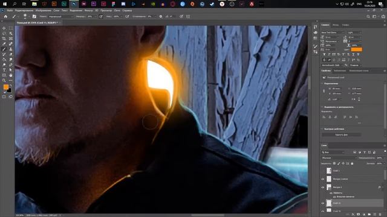Viewport: 387px width, 217px height.
Task: Add layer mask icon in Layers panel
Action: (359, 215)
